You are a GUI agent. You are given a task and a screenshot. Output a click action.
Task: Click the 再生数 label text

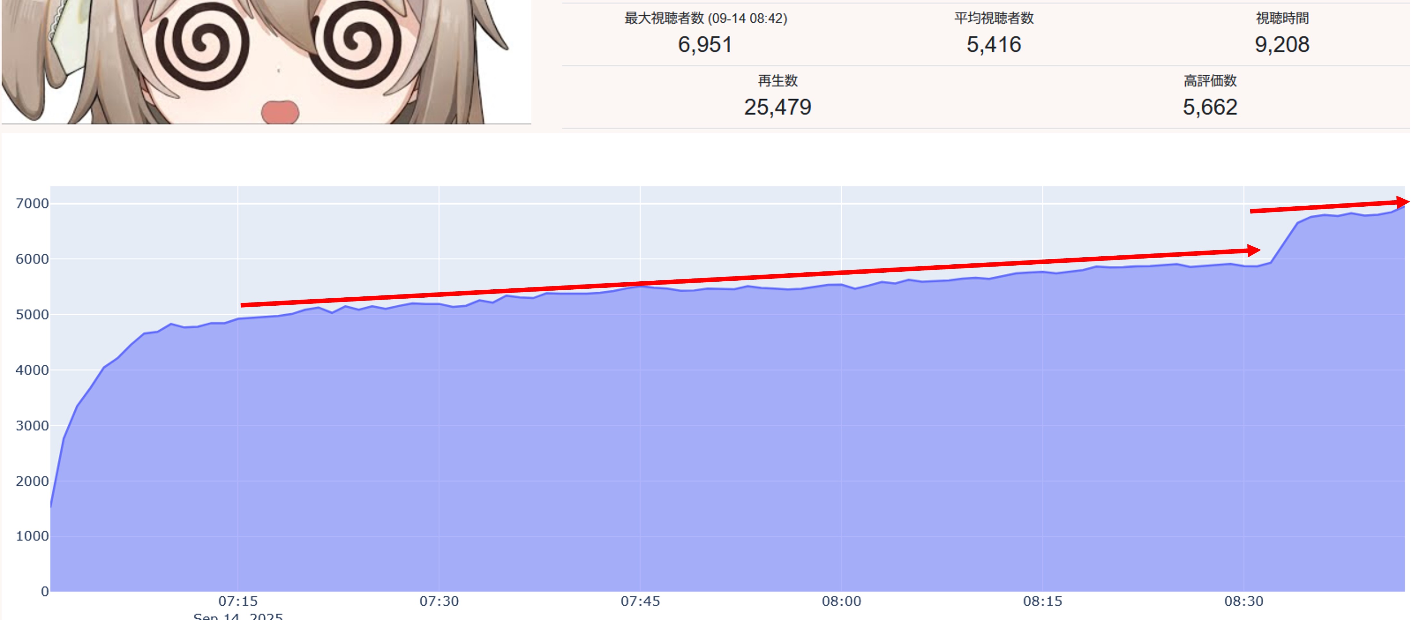click(x=777, y=81)
